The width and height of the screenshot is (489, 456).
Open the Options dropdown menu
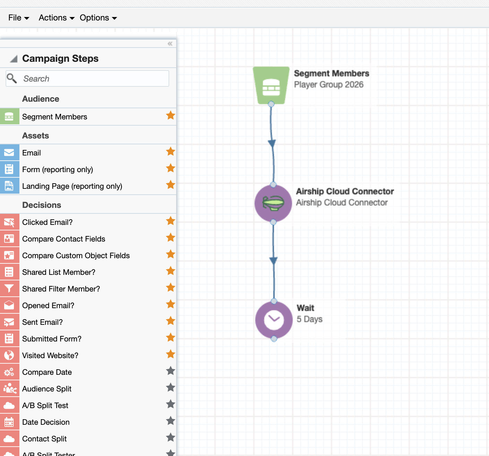[x=98, y=18]
